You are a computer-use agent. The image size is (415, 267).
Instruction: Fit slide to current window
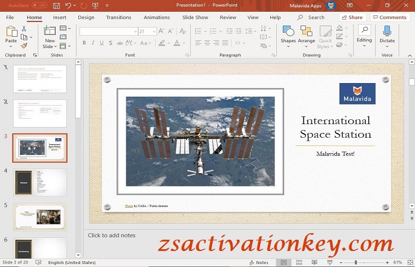[x=410, y=262]
